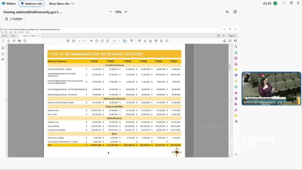The width and height of the screenshot is (302, 170).
Task: Expand the Show Menu Bar chevron
Action: coord(73,4)
